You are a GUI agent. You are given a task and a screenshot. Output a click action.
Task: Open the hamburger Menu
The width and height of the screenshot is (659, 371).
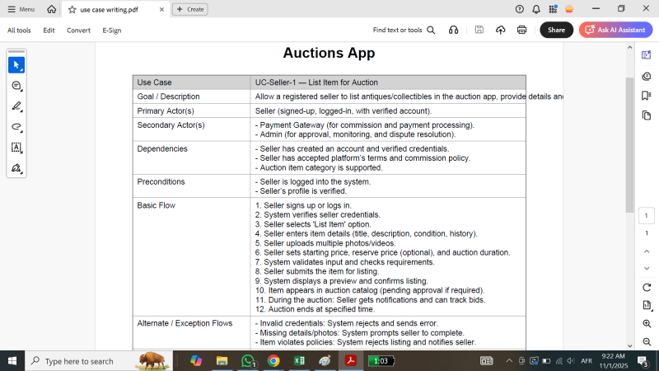coord(21,9)
